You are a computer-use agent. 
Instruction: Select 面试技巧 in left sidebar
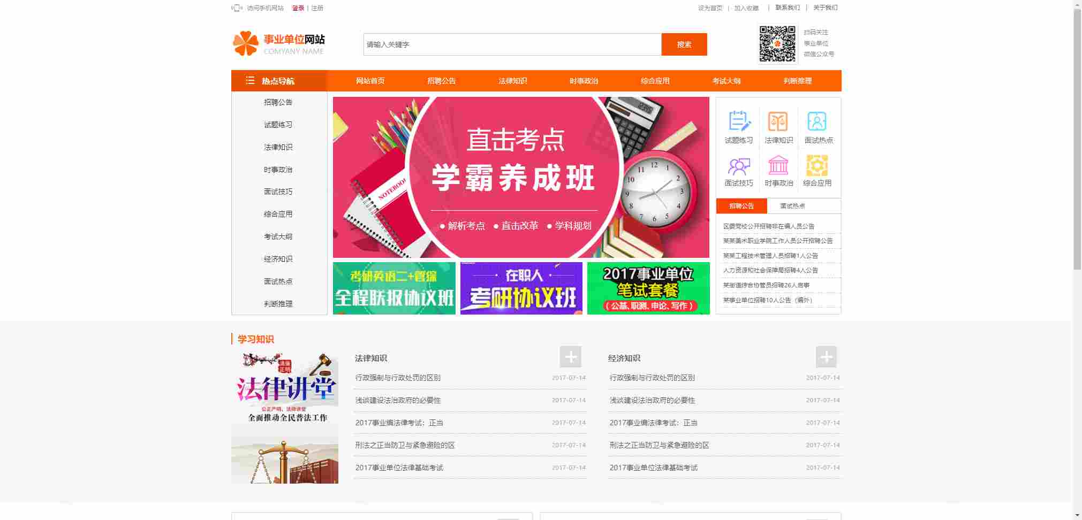pyautogui.click(x=278, y=192)
